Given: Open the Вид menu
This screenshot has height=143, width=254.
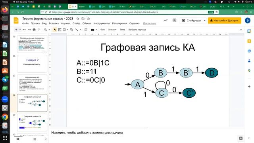Looking at the screenshot, I should tap(44, 23).
